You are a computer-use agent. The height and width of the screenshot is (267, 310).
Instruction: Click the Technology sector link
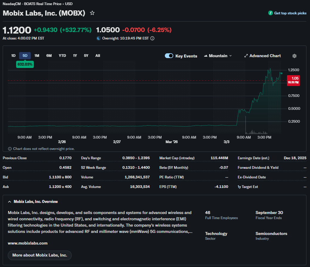click(x=216, y=233)
